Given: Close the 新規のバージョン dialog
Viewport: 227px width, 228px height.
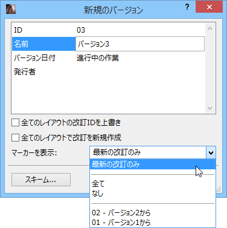Looking at the screenshot, I should coord(209,7).
